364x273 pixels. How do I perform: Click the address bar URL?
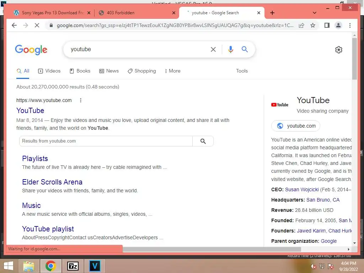tap(175, 25)
